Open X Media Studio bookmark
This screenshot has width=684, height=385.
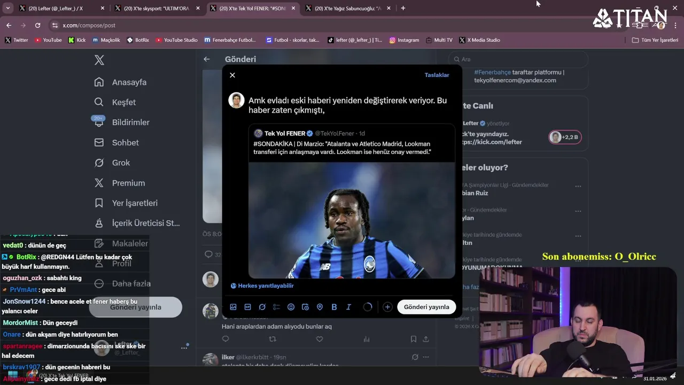(x=480, y=40)
